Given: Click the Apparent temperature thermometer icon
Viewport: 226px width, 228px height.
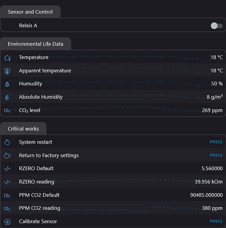Looking at the screenshot, I should (x=7, y=71).
